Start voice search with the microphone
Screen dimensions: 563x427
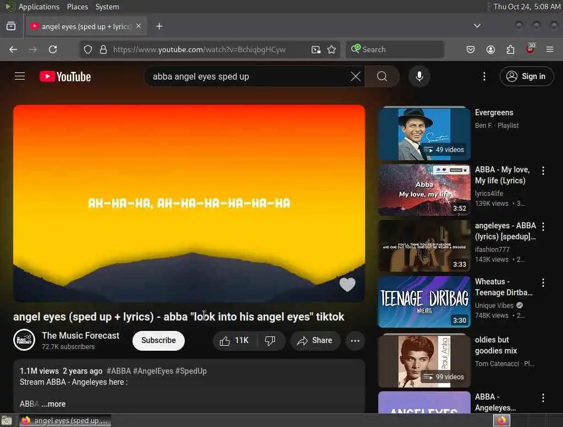pyautogui.click(x=419, y=76)
